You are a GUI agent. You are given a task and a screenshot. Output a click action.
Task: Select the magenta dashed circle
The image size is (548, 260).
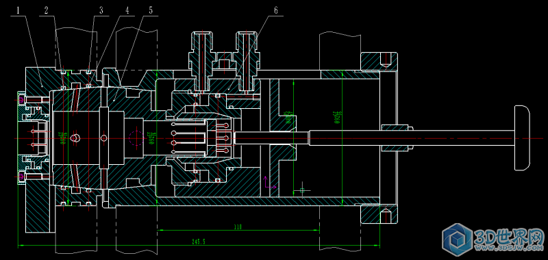click(136, 138)
